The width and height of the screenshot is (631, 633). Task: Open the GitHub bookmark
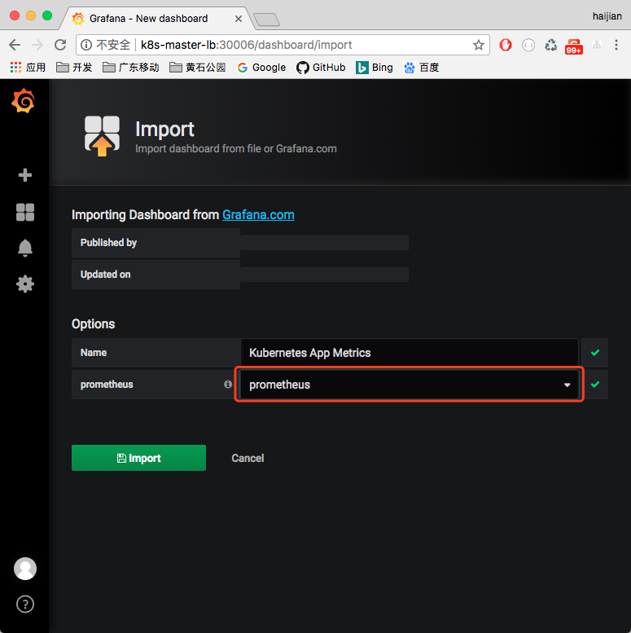point(321,68)
